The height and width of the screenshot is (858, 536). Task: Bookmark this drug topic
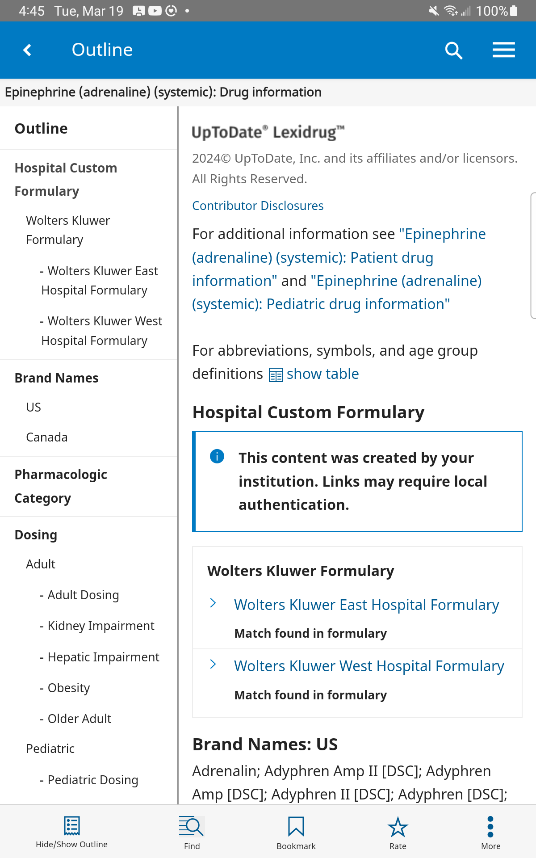point(296,832)
